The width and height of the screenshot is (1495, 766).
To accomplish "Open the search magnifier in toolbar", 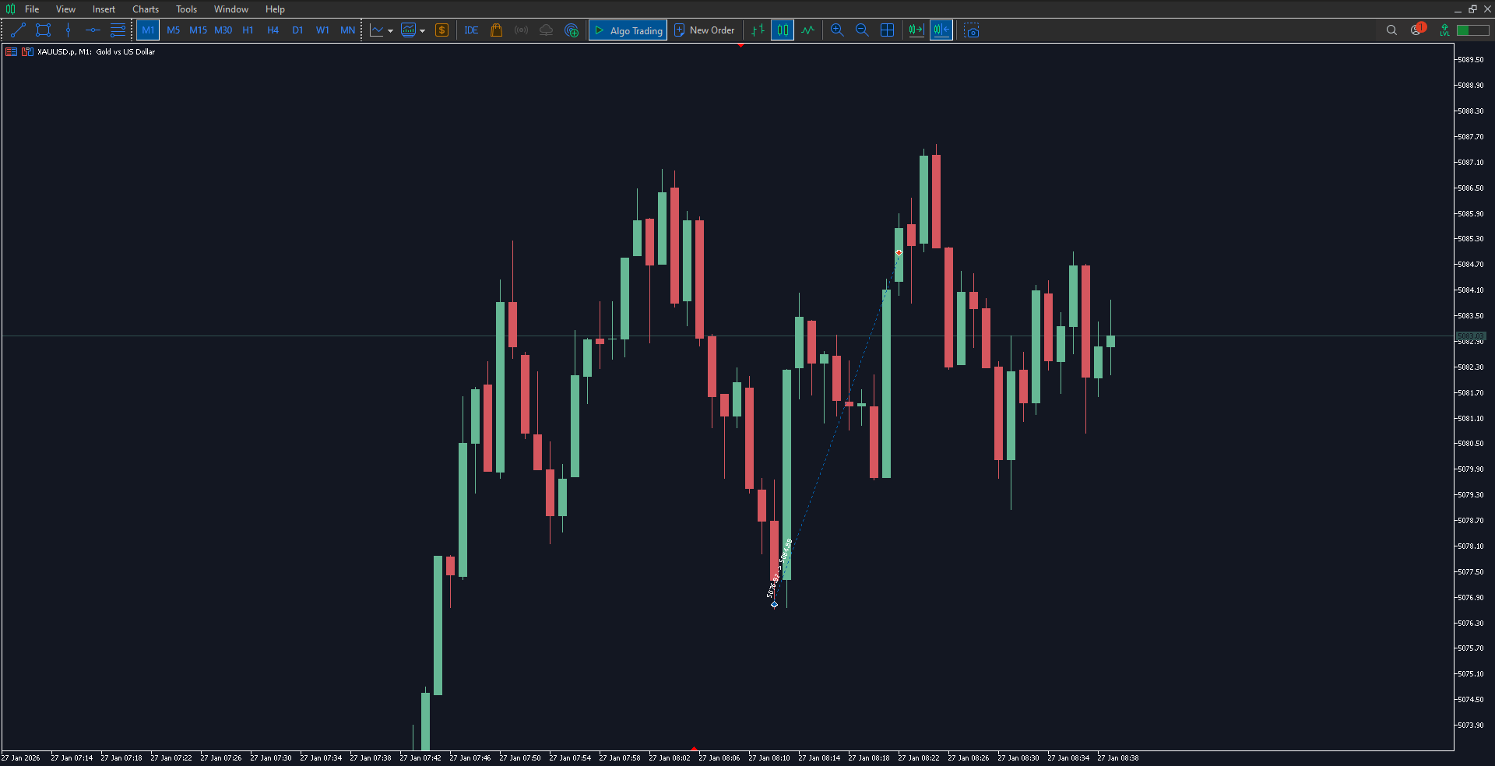I will [x=1391, y=30].
